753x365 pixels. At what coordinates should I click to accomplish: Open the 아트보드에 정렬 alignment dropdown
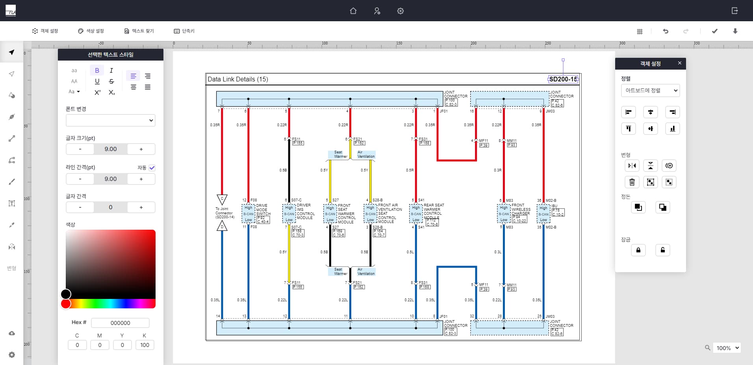650,90
